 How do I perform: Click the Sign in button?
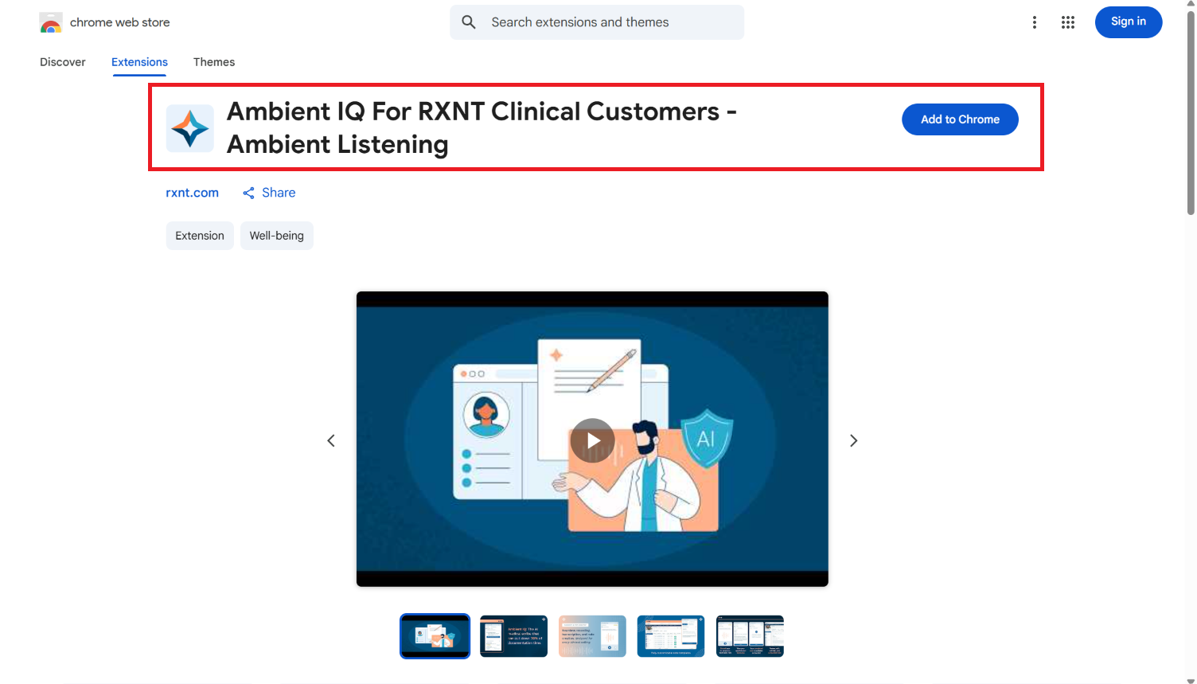[1129, 22]
